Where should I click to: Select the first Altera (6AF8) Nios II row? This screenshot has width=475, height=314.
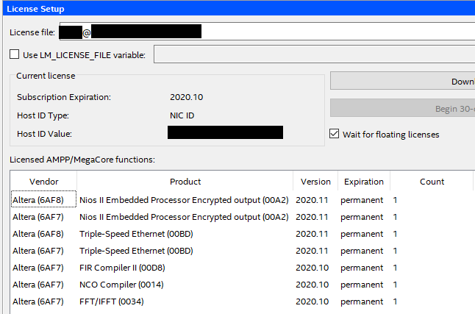(243, 200)
